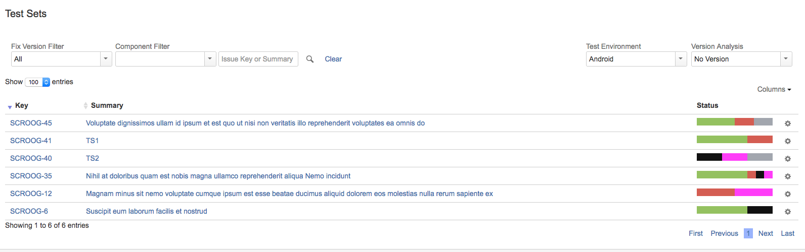Image resolution: width=805 pixels, height=252 pixels.
Task: Sort table by Summary column
Action: (107, 105)
